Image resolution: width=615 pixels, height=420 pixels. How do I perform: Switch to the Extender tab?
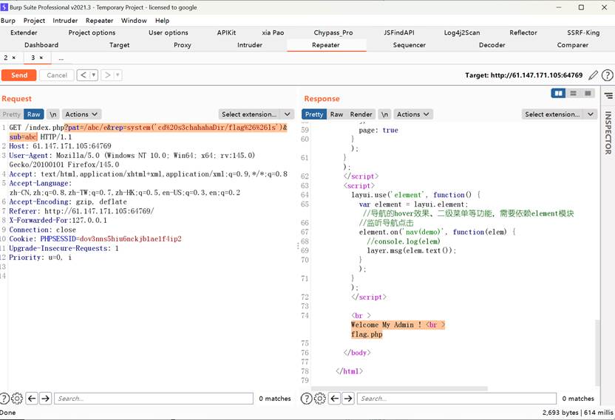pyautogui.click(x=24, y=32)
